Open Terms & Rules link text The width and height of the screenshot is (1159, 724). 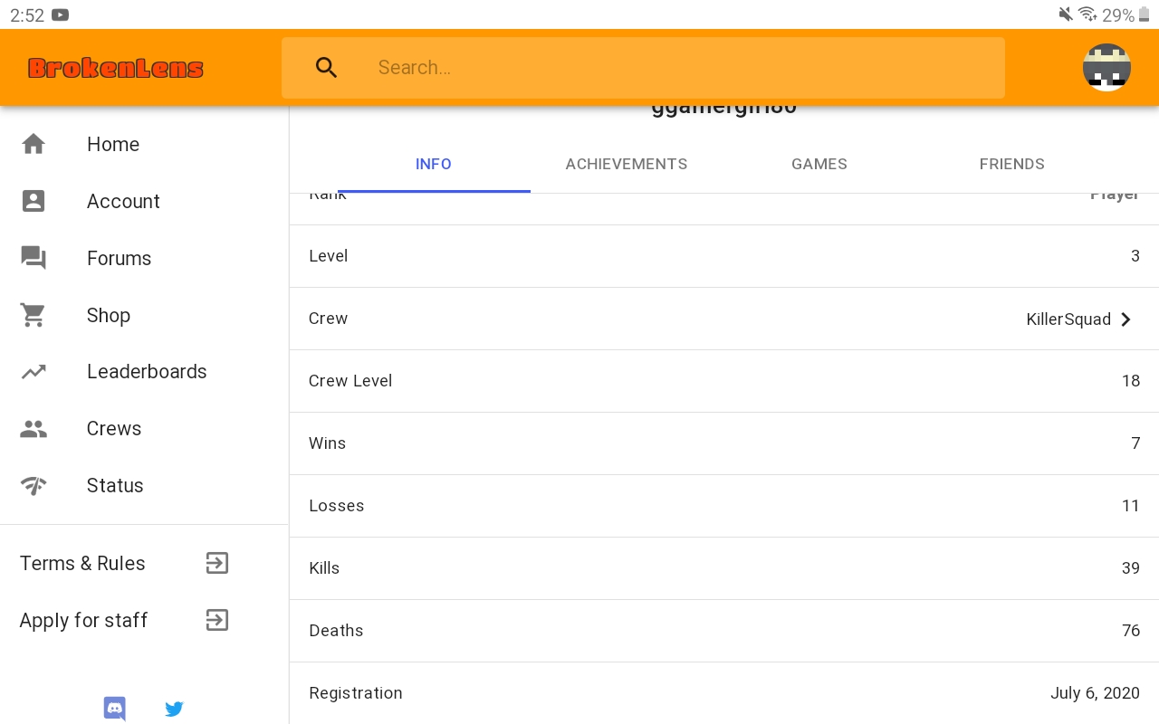(82, 563)
